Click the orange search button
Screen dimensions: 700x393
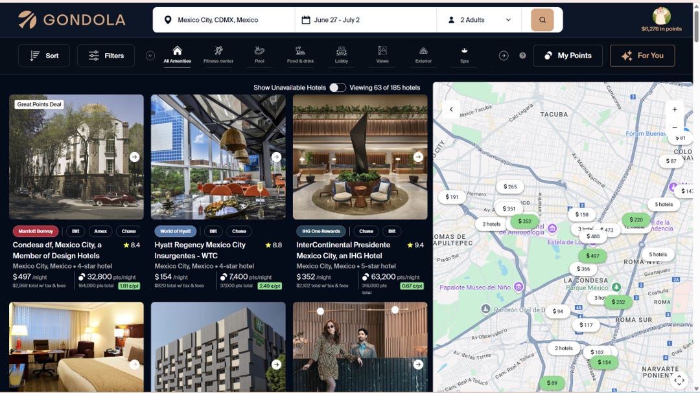(542, 19)
